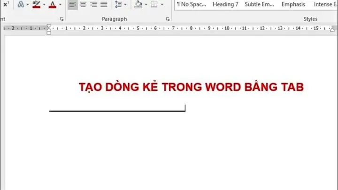Expand Line Spacing dropdown arrow
Viewport: 338px width, 190px height.
click(125, 4)
